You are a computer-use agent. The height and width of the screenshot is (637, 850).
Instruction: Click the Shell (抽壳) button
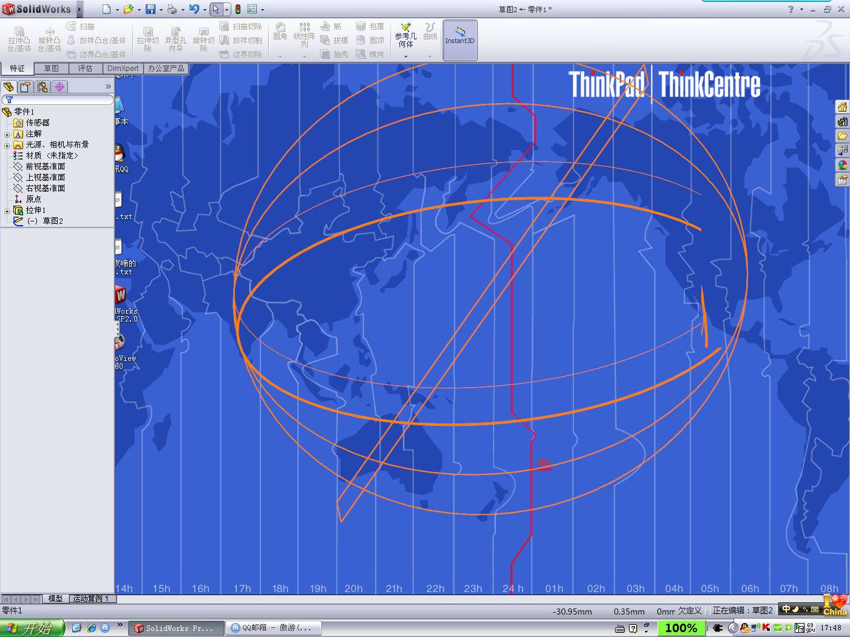(335, 55)
